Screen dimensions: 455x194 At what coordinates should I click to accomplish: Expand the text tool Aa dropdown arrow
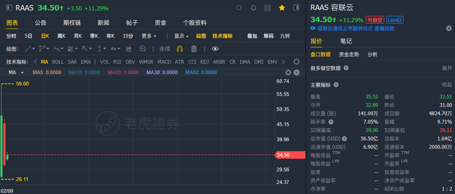119,49
